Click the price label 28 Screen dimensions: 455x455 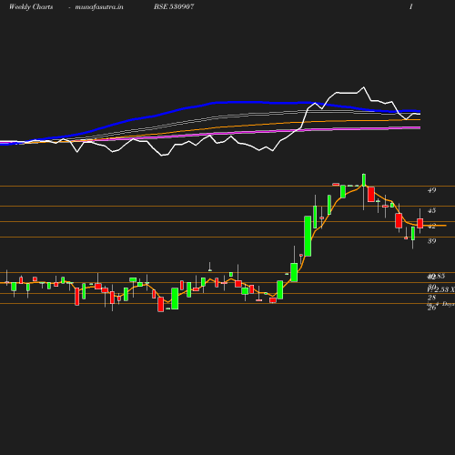click(x=431, y=298)
